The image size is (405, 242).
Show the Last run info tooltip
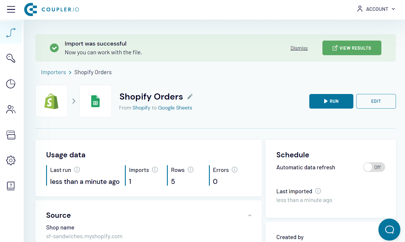tap(77, 169)
